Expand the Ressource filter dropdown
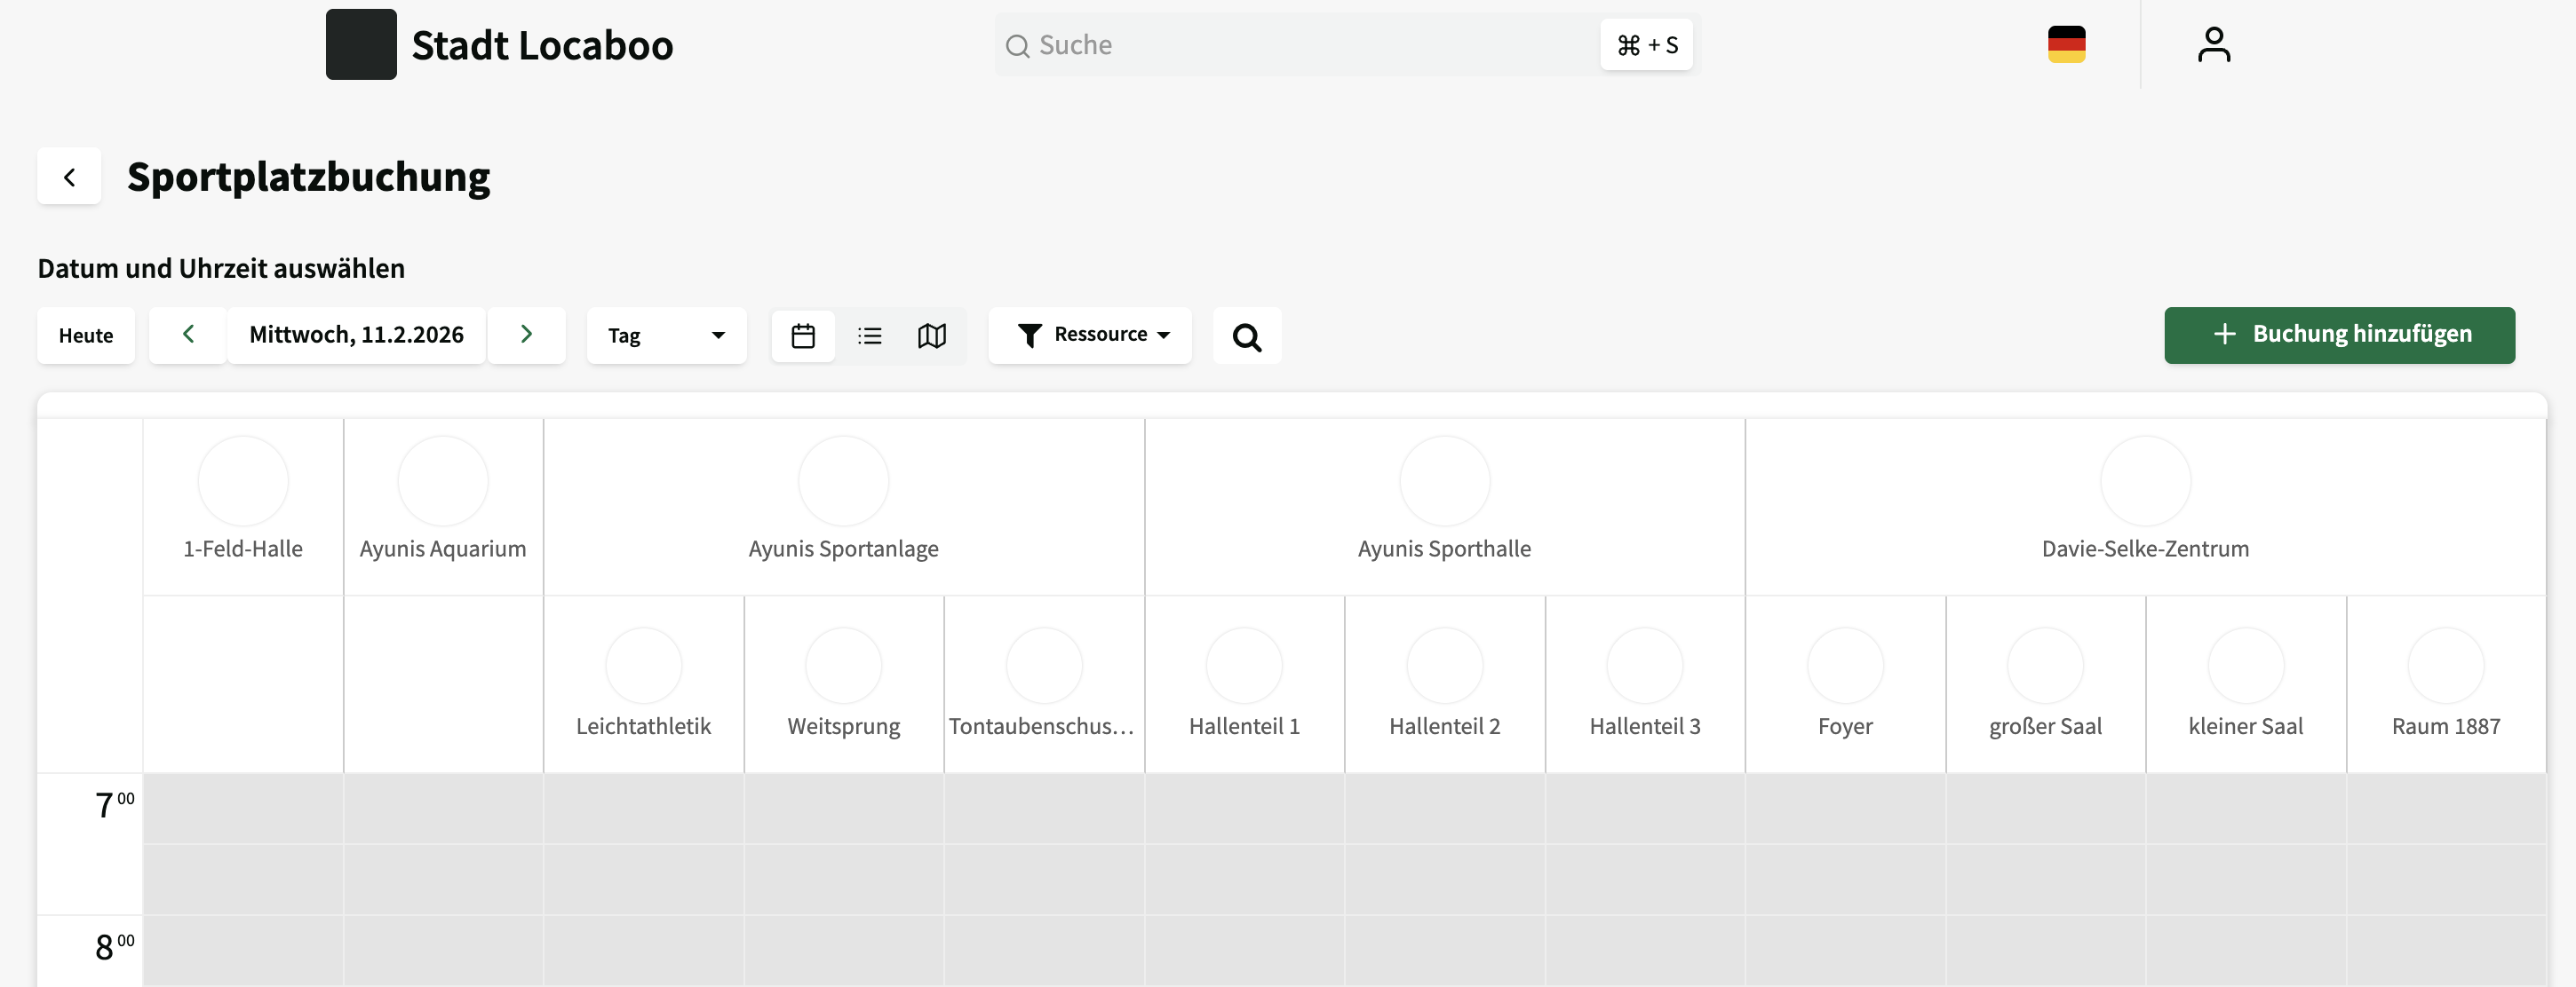 1089,335
